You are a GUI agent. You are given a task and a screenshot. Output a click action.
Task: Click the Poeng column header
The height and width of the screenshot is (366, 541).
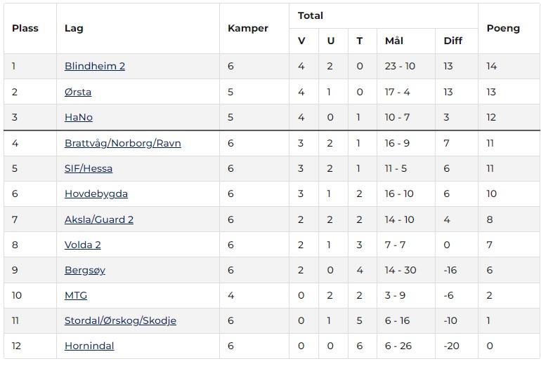click(502, 28)
